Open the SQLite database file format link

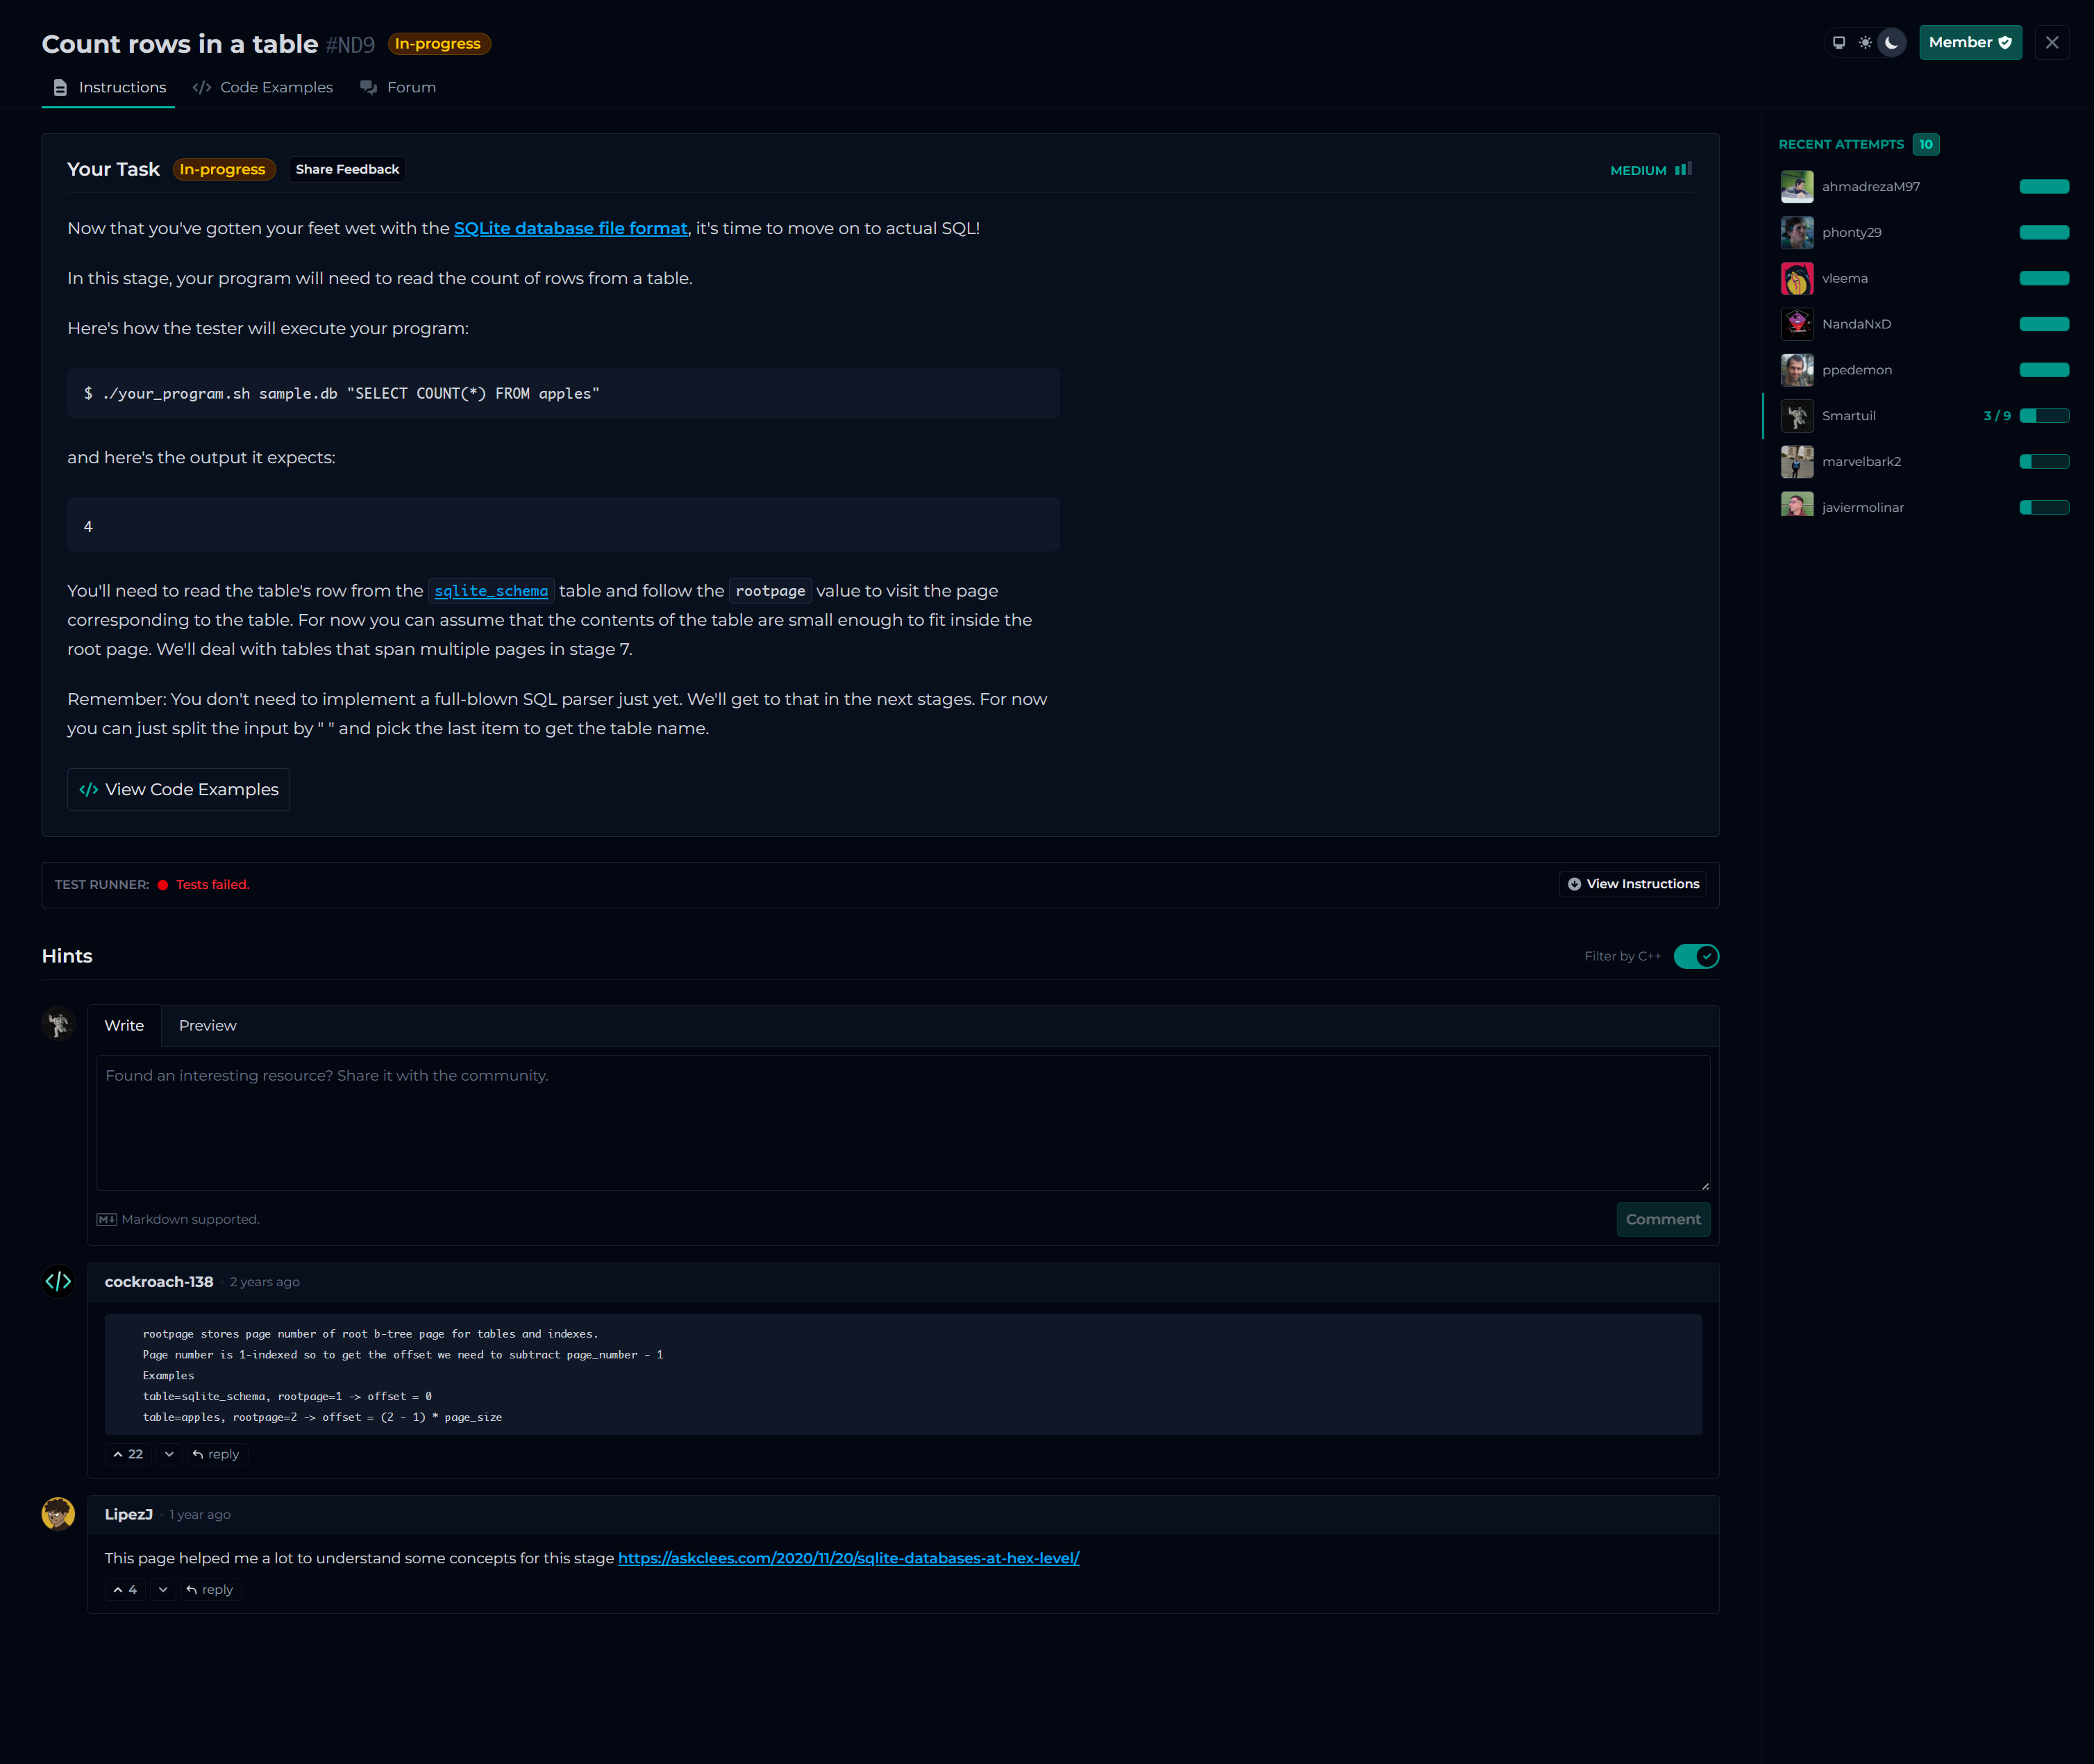click(x=570, y=229)
